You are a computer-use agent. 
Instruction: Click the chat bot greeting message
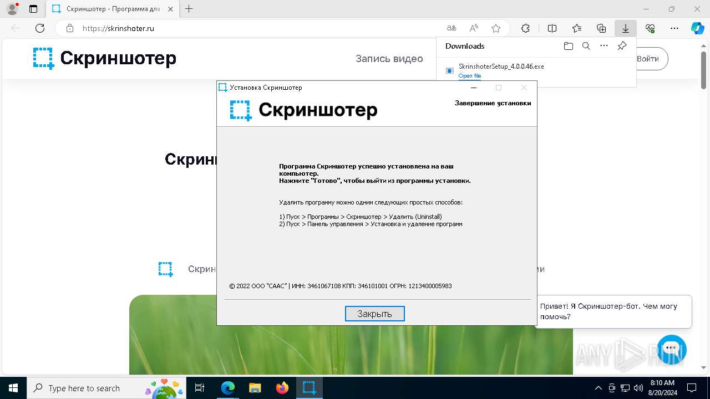click(613, 311)
